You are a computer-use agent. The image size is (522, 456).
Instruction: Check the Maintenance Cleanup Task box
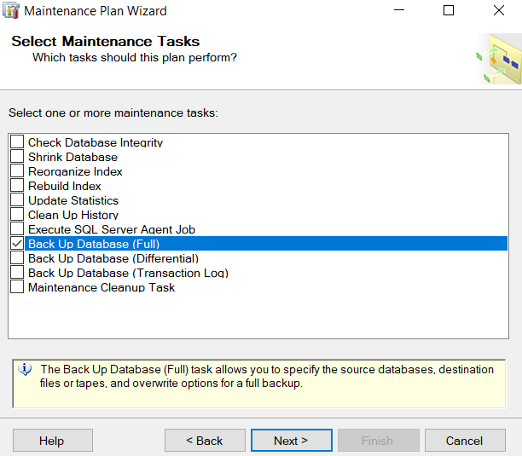click(x=17, y=287)
